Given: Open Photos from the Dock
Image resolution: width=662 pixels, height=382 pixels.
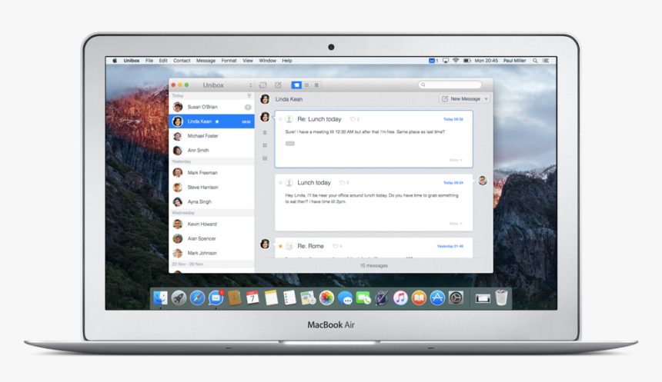Looking at the screenshot, I should [x=326, y=298].
